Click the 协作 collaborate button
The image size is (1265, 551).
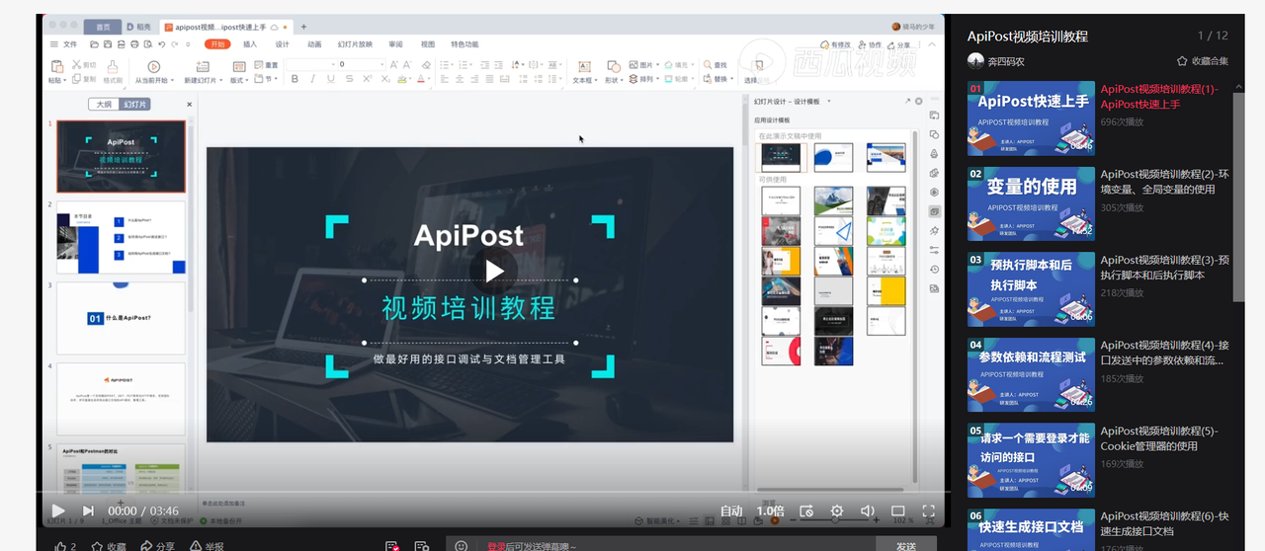870,45
